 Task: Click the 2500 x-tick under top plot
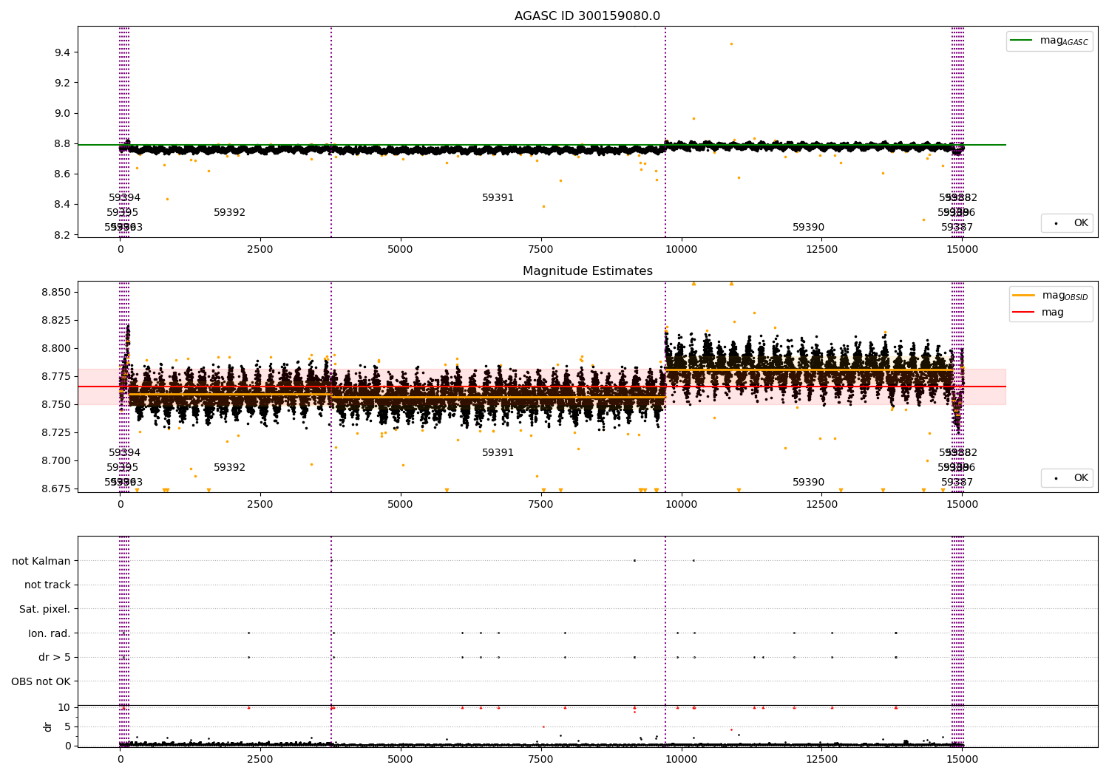coord(260,250)
